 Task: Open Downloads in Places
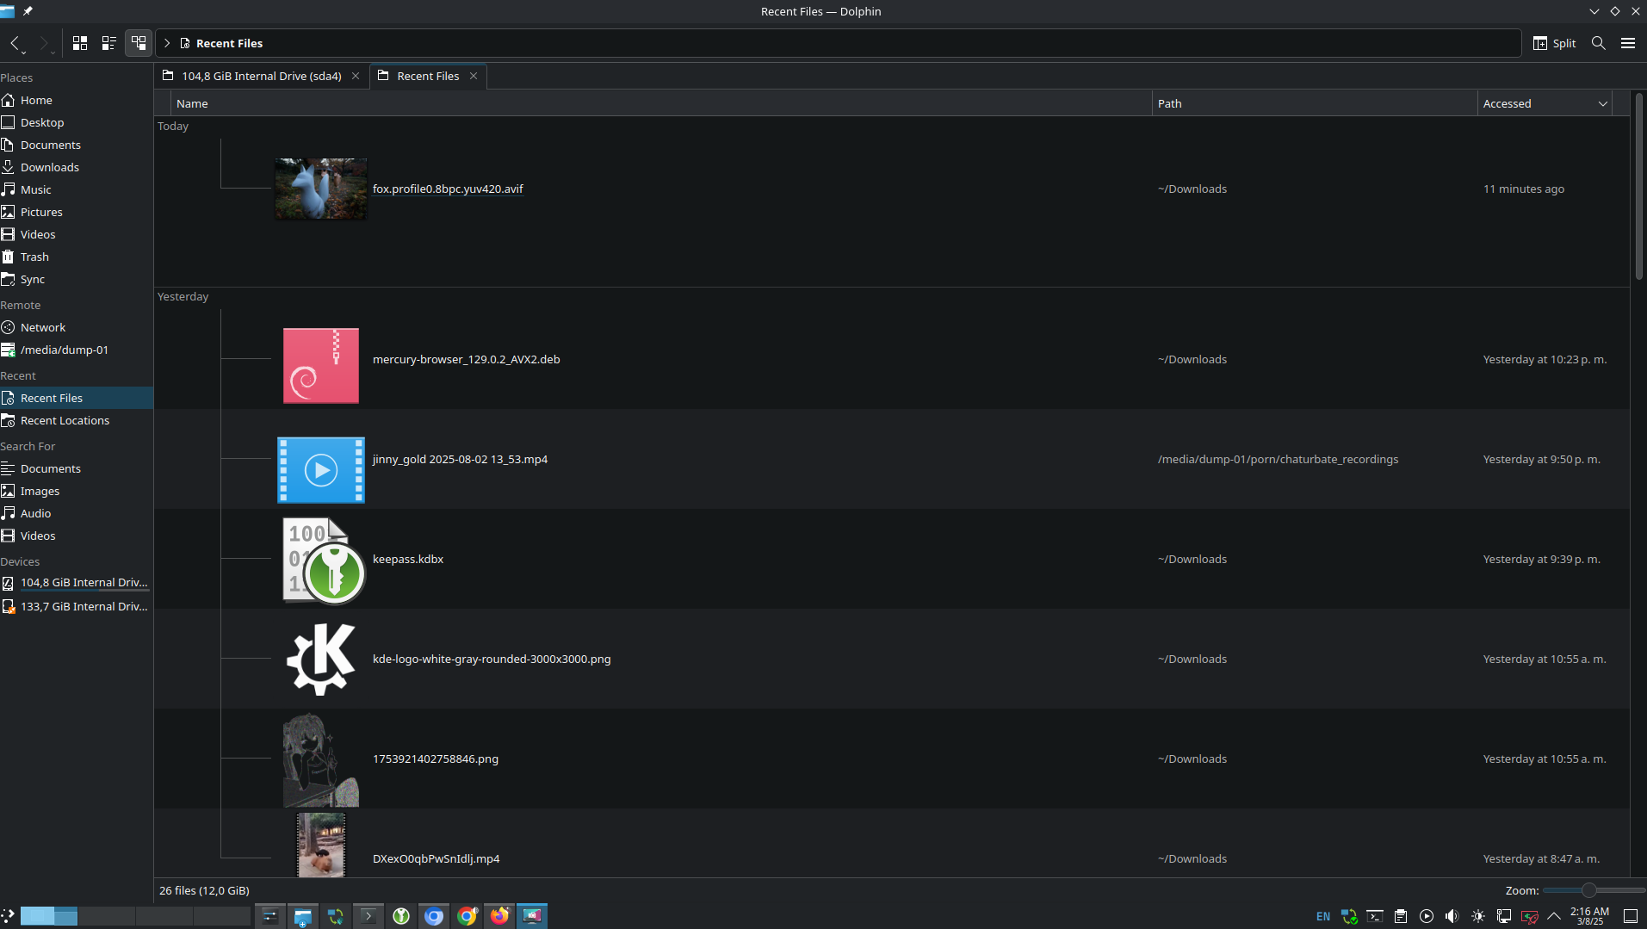(x=77, y=167)
